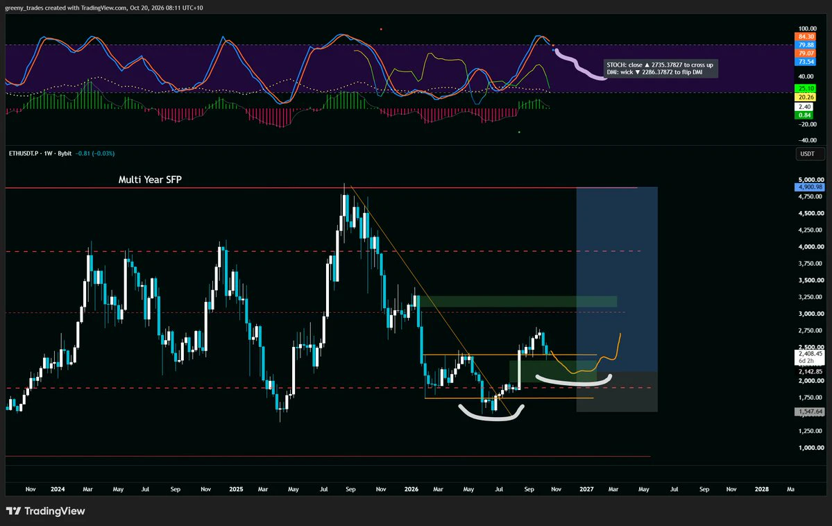Click the DMI wick flip note
This screenshot has height=526, width=832.
(x=655, y=72)
